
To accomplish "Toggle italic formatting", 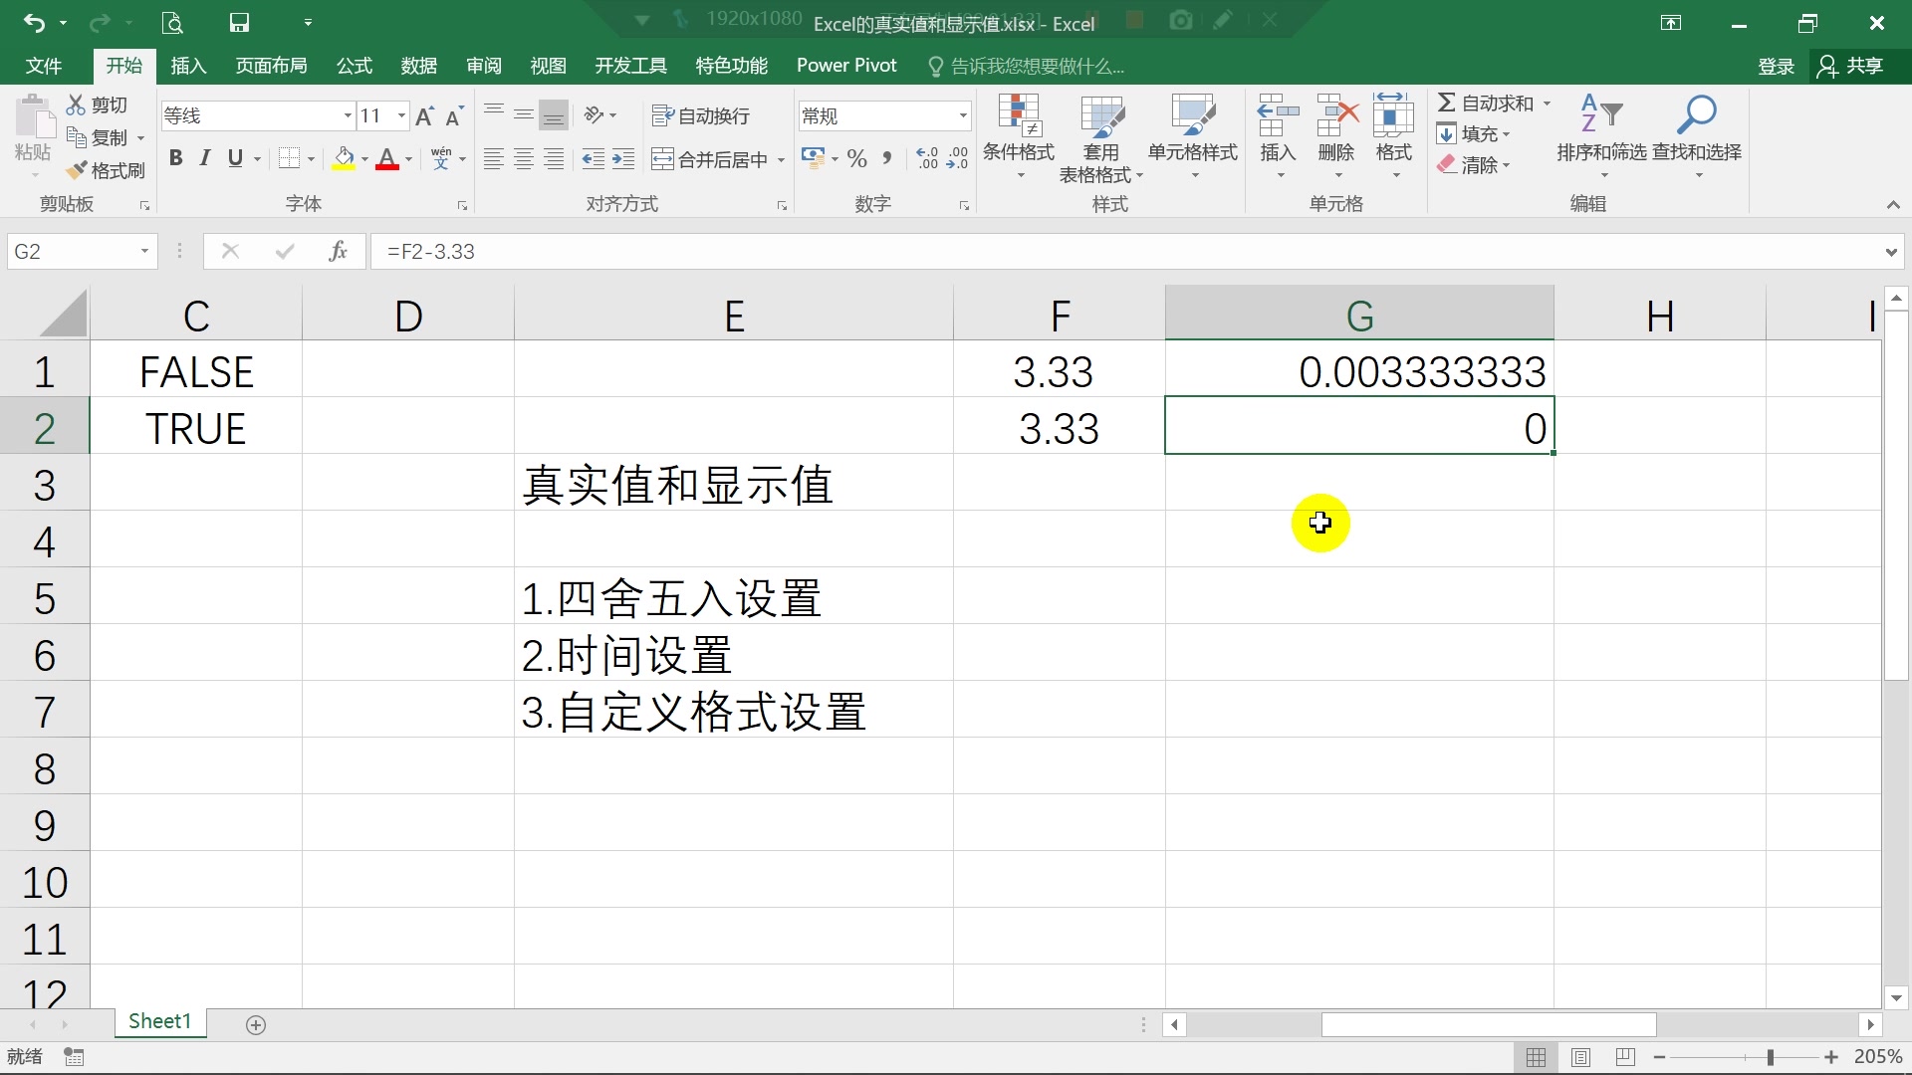I will pyautogui.click(x=205, y=157).
